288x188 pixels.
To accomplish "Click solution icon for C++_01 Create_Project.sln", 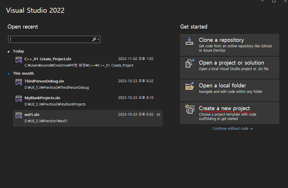I will pyautogui.click(x=19, y=60).
